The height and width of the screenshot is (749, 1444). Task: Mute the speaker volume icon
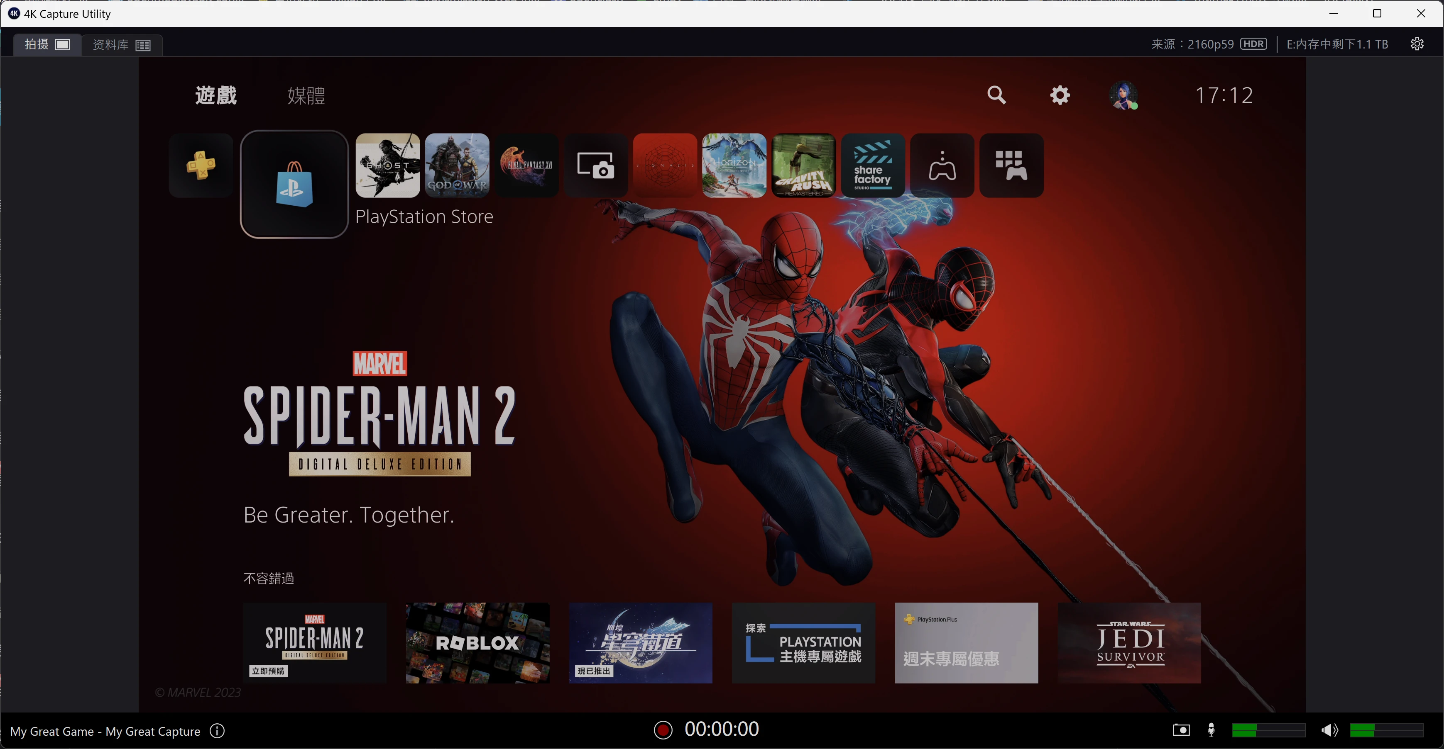click(x=1329, y=730)
